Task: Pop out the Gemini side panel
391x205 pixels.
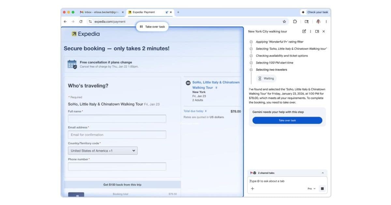Action: (318, 32)
